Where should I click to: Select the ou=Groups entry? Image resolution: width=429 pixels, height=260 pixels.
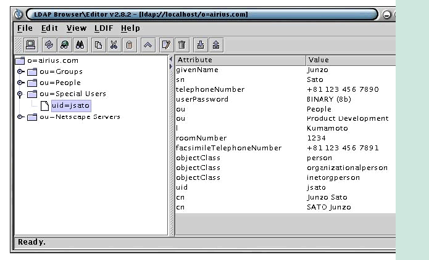pyautogui.click(x=61, y=72)
